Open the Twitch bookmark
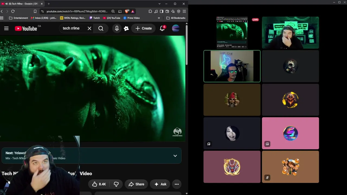The image size is (347, 195). click(x=95, y=18)
